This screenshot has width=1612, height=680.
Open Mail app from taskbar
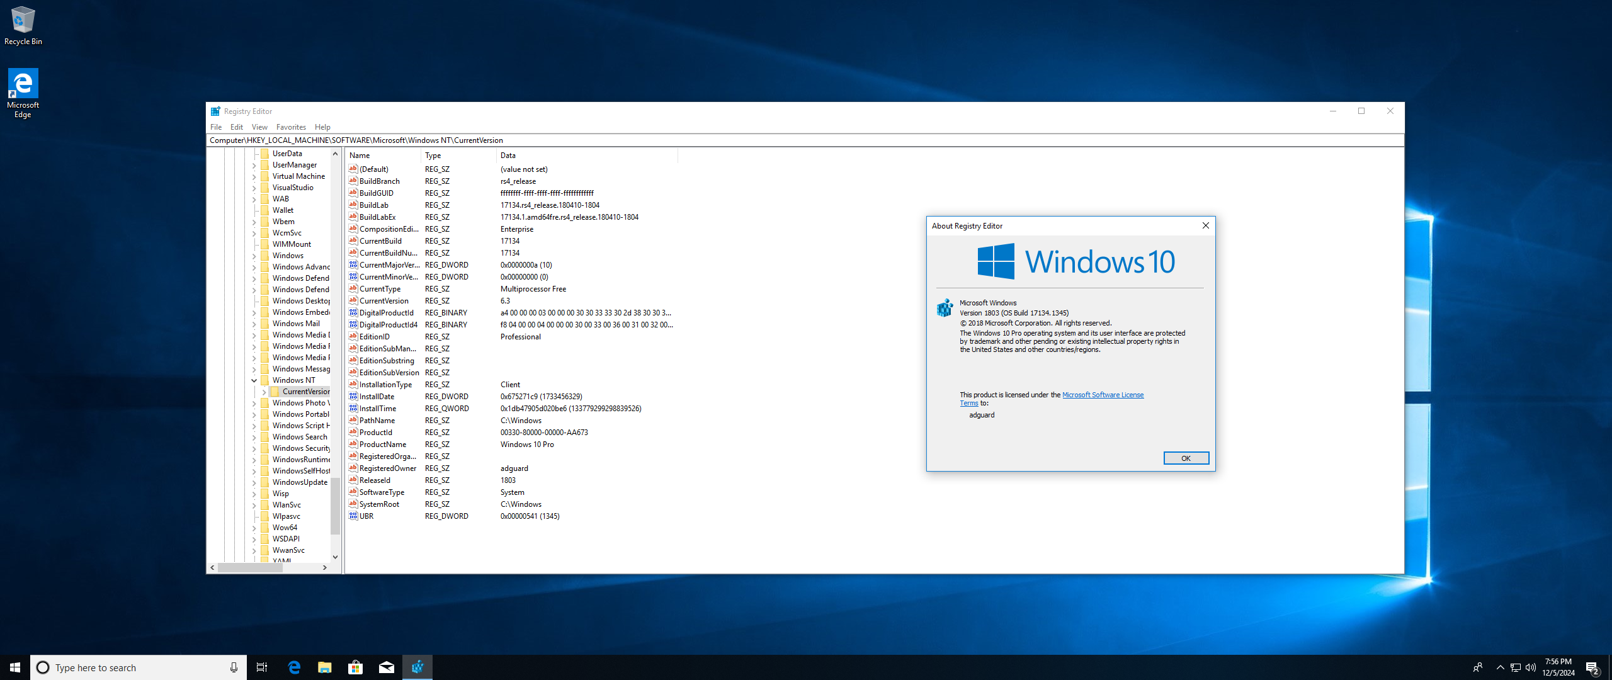point(387,667)
